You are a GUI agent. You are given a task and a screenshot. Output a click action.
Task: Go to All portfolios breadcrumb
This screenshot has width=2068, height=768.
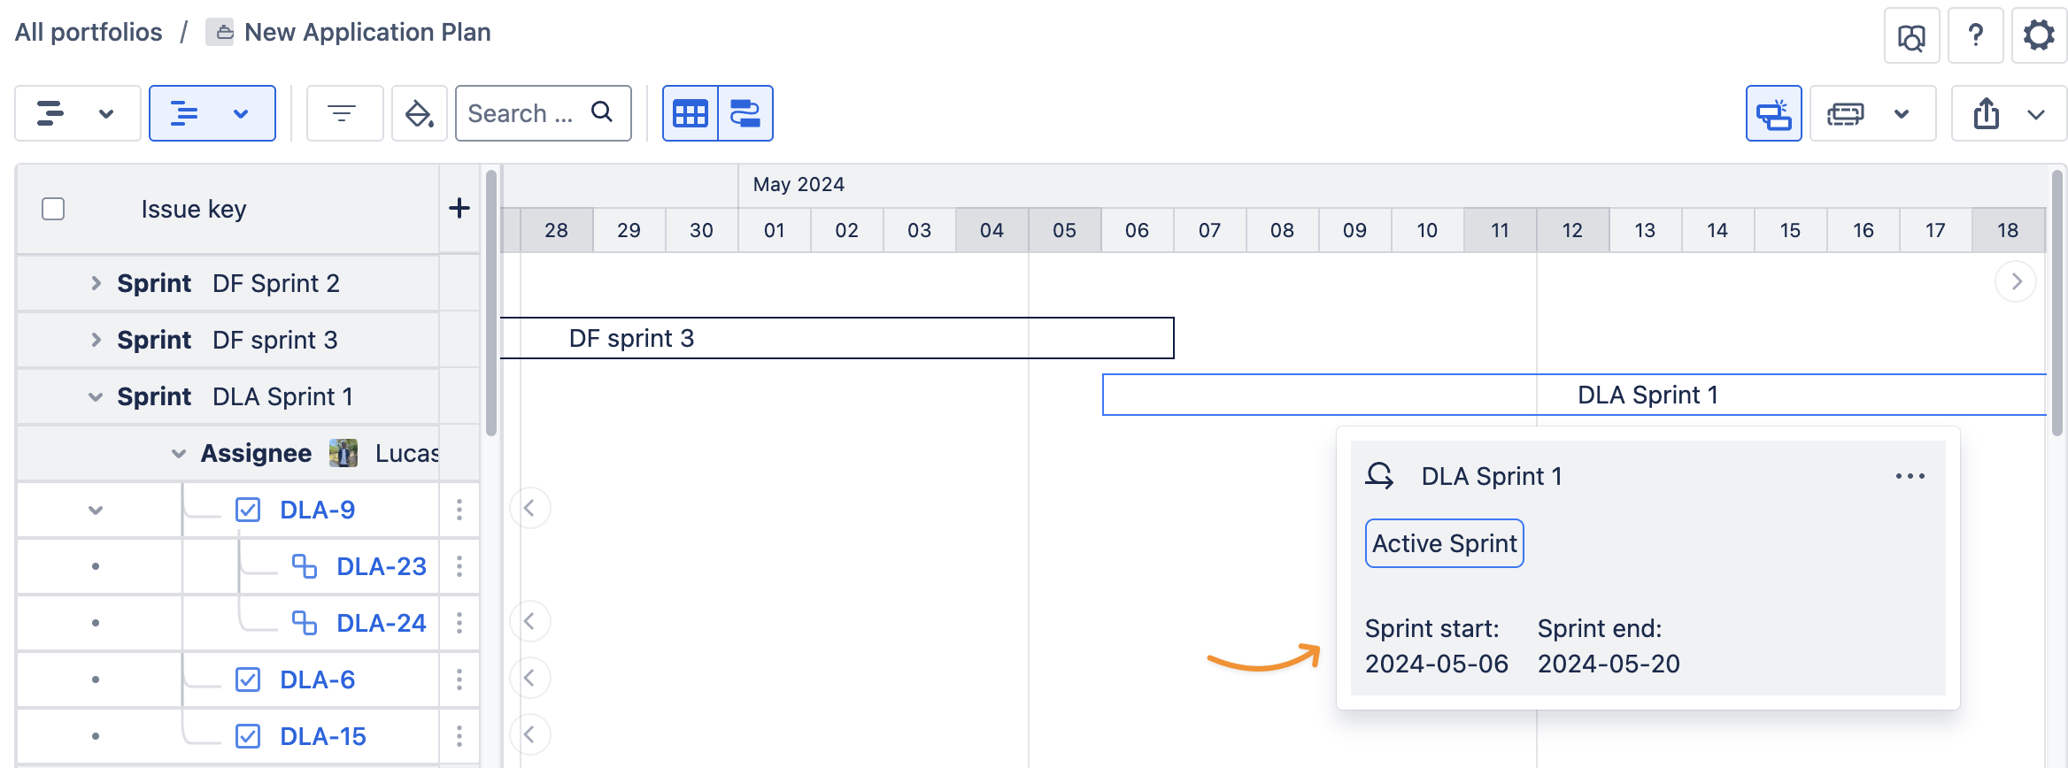pyautogui.click(x=89, y=32)
